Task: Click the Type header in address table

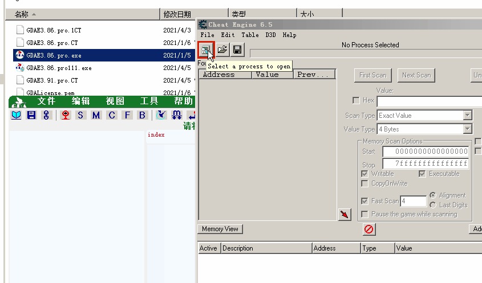Action: [378, 248]
